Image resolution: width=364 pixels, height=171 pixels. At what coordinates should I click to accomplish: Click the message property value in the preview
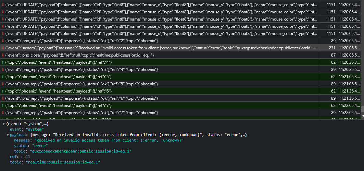[x=109, y=141]
